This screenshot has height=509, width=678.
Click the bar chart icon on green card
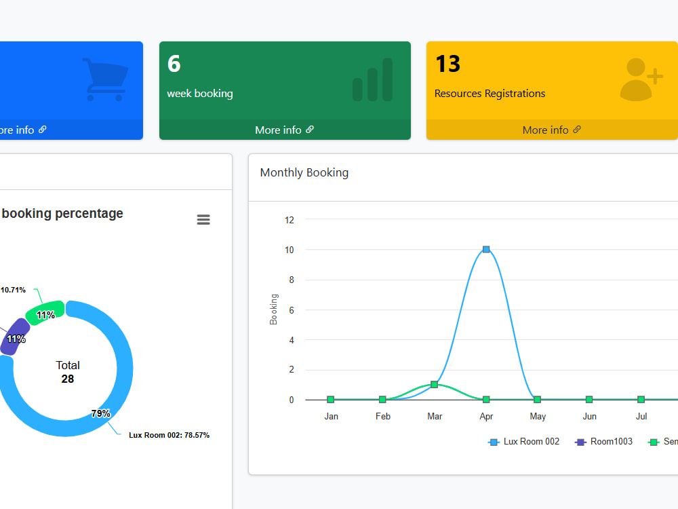(x=373, y=79)
